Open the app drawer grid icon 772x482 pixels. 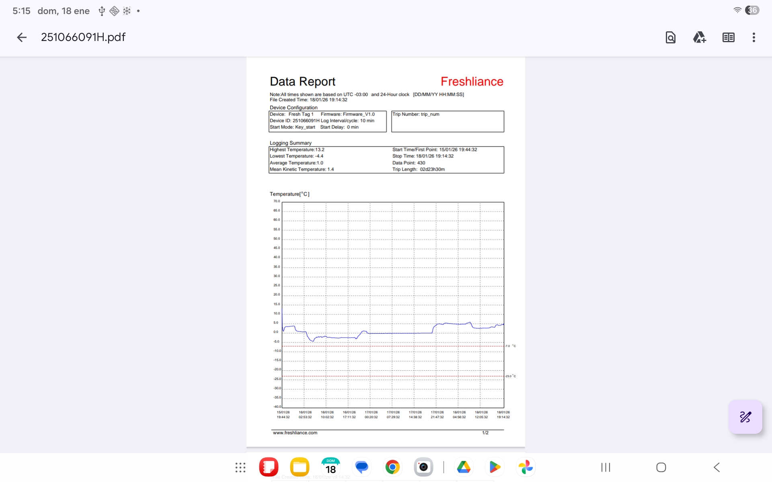click(x=240, y=467)
